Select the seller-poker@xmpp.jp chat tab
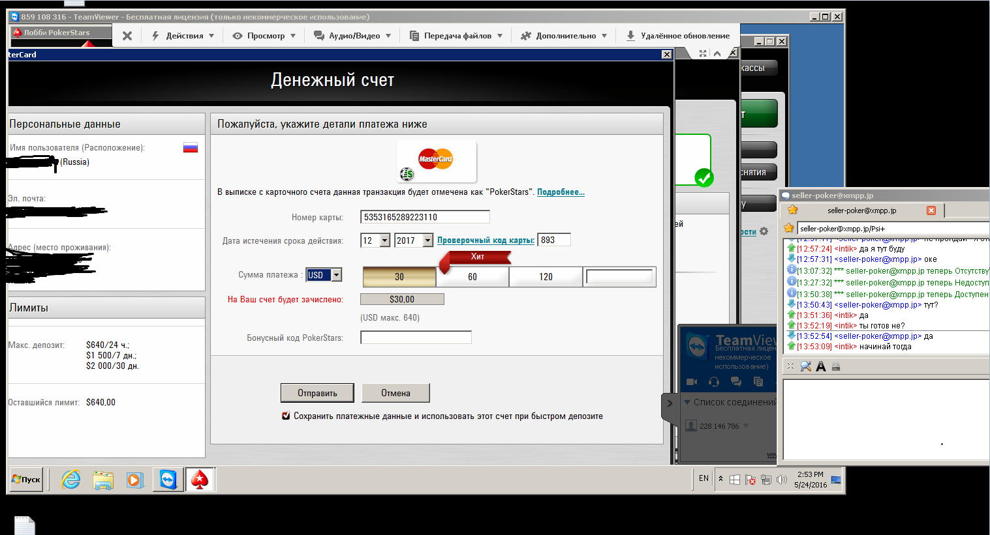 click(x=861, y=210)
